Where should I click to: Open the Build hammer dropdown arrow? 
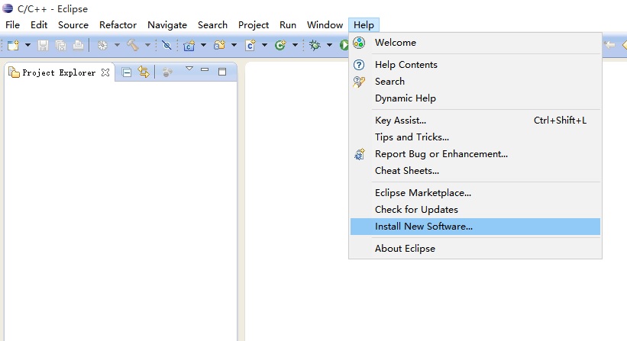pyautogui.click(x=147, y=45)
